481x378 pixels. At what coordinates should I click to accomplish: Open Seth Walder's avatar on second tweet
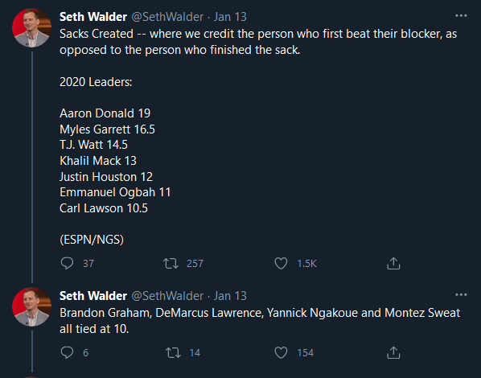pos(31,306)
